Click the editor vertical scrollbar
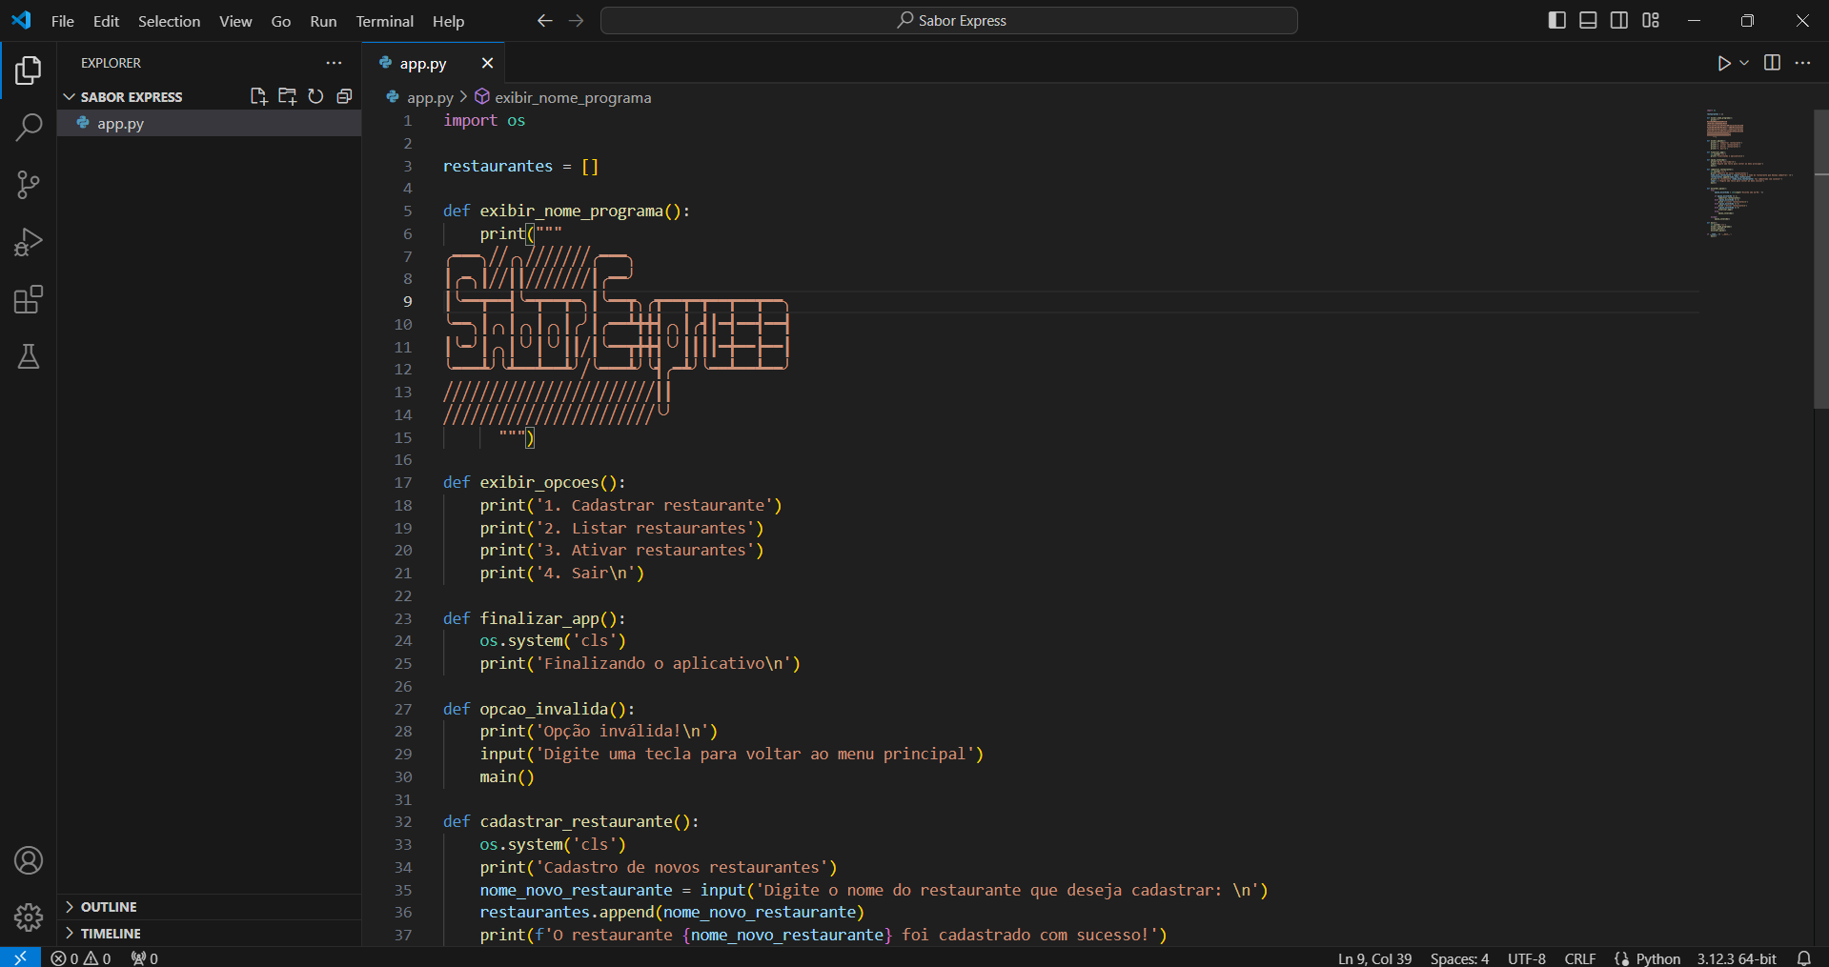Viewport: 1829px width, 967px height. 1820,259
